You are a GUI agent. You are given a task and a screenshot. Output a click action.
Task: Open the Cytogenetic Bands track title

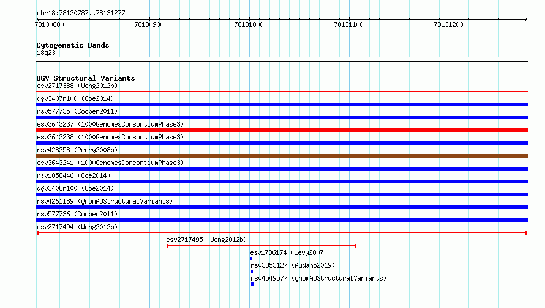pos(73,45)
